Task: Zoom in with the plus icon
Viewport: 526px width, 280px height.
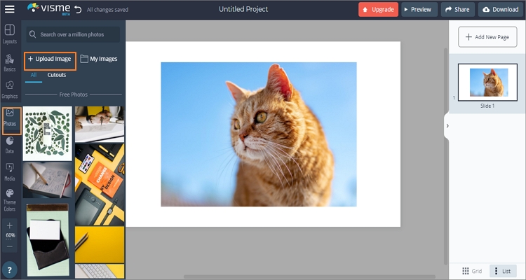Action: 10,225
